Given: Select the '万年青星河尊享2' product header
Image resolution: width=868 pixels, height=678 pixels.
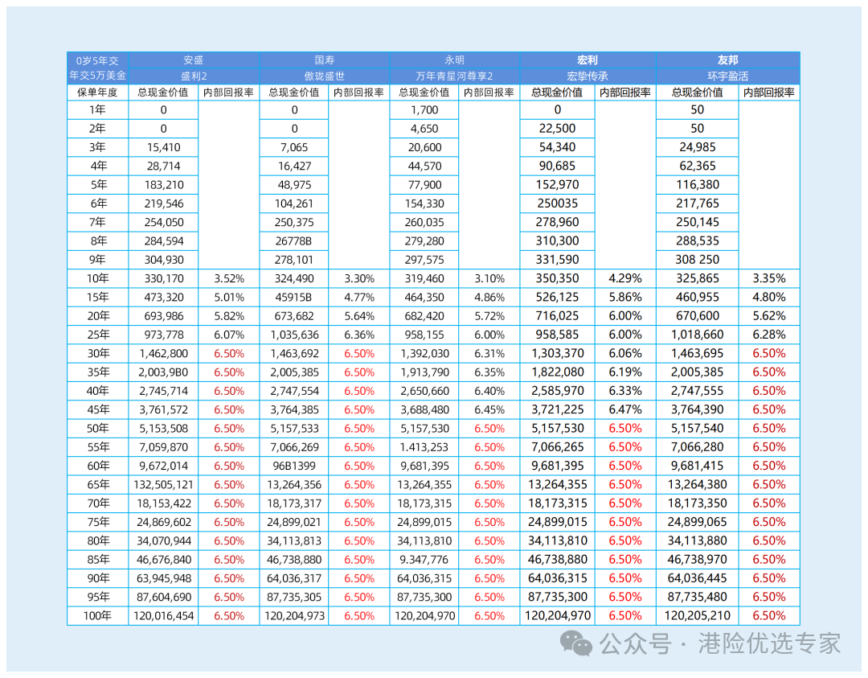Looking at the screenshot, I should click(454, 76).
